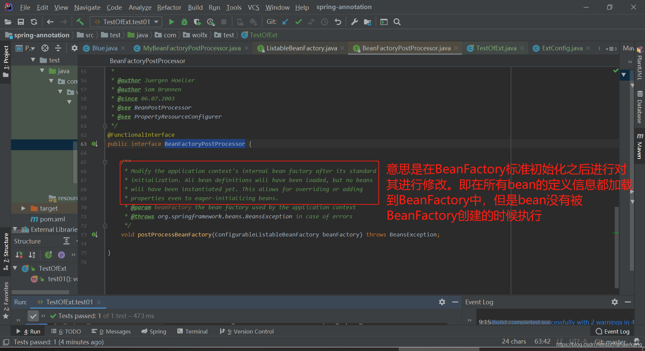Open the Terminal tool window

tap(192, 332)
